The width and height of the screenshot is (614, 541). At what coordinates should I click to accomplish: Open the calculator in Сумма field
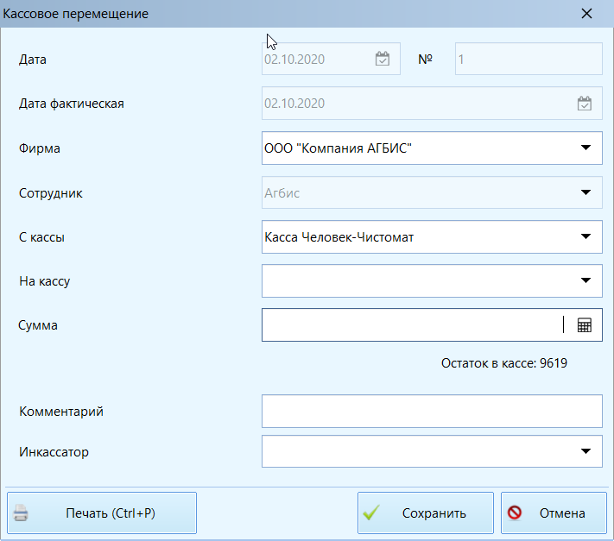click(585, 325)
